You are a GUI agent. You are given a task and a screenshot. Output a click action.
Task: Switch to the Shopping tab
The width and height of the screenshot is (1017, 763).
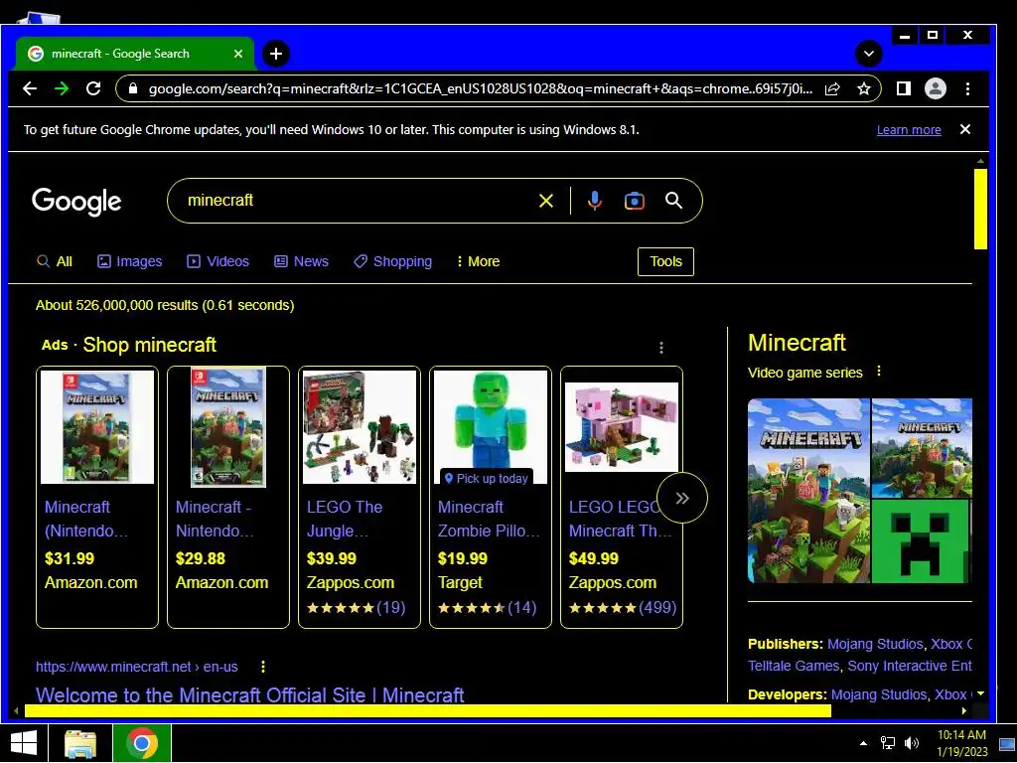(x=393, y=261)
